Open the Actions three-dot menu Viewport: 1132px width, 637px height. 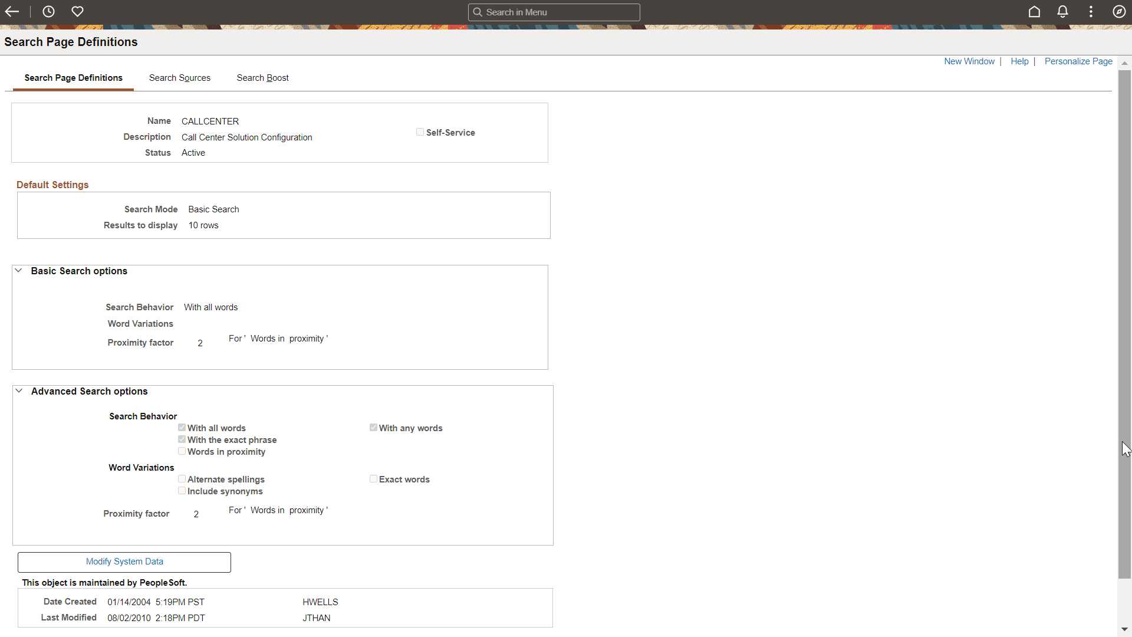click(x=1091, y=11)
